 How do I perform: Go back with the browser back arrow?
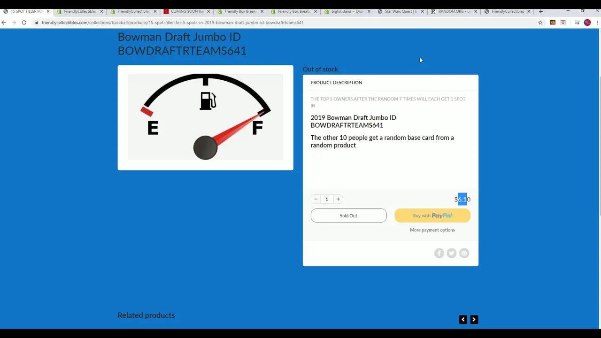tap(4, 23)
